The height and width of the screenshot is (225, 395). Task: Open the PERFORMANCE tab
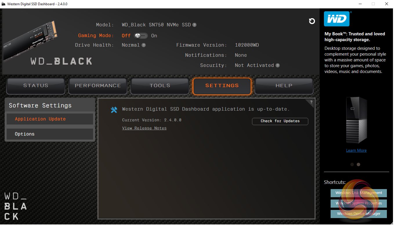98,86
